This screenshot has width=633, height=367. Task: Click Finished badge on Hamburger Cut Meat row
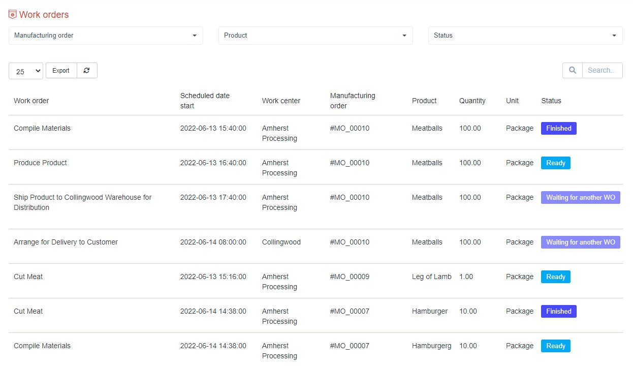pos(558,312)
